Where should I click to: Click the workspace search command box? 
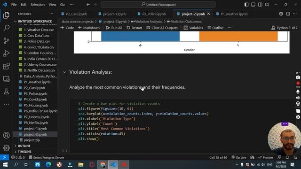pos(158,5)
